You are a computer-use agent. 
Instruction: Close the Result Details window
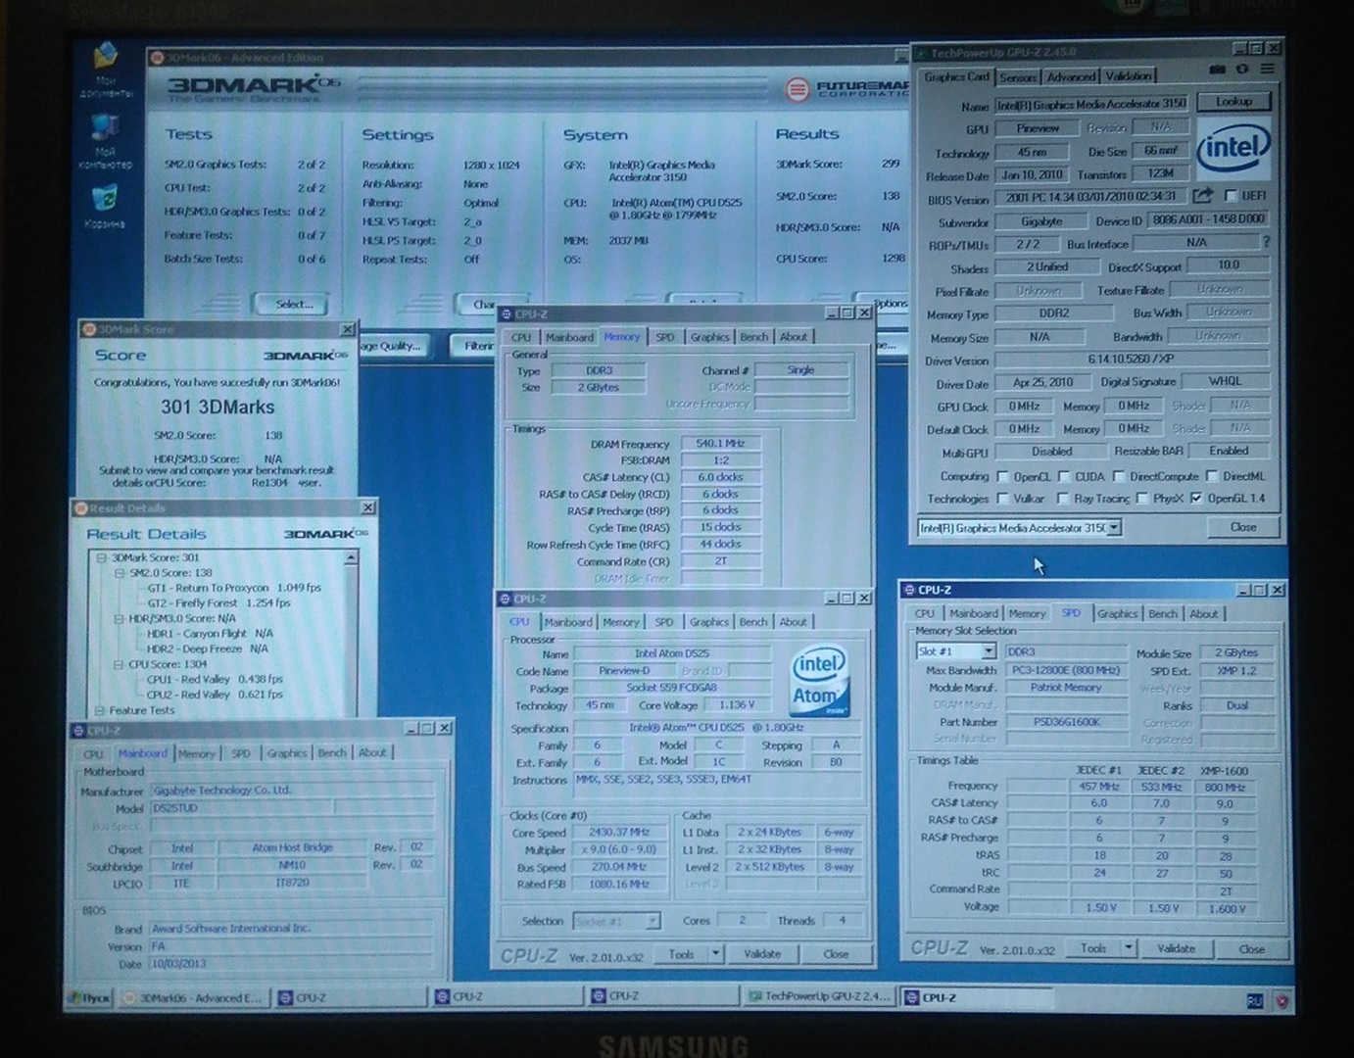coord(367,507)
